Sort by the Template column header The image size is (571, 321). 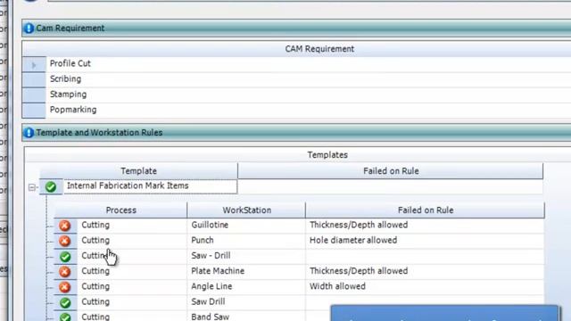[139, 170]
